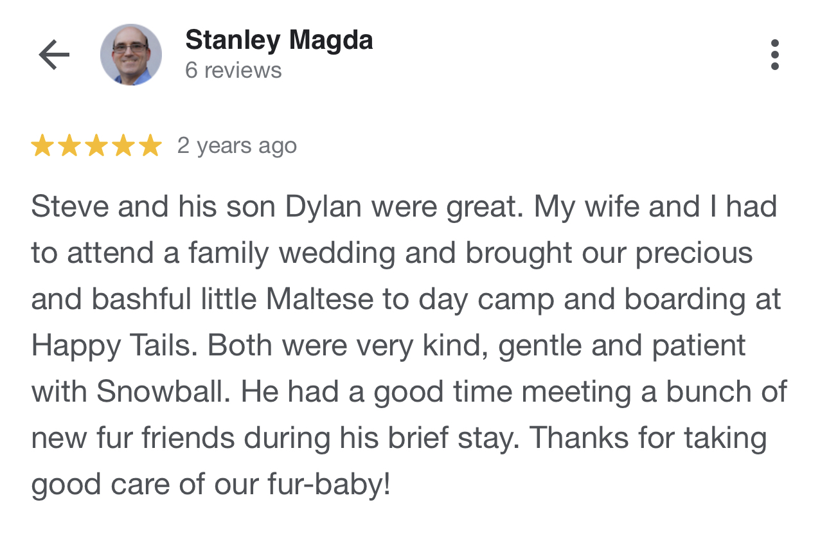This screenshot has height=536, width=829.
Task: Click the 2 years ago timestamp
Action: (x=237, y=147)
